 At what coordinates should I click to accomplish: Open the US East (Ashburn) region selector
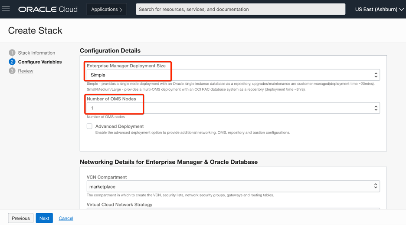click(379, 9)
